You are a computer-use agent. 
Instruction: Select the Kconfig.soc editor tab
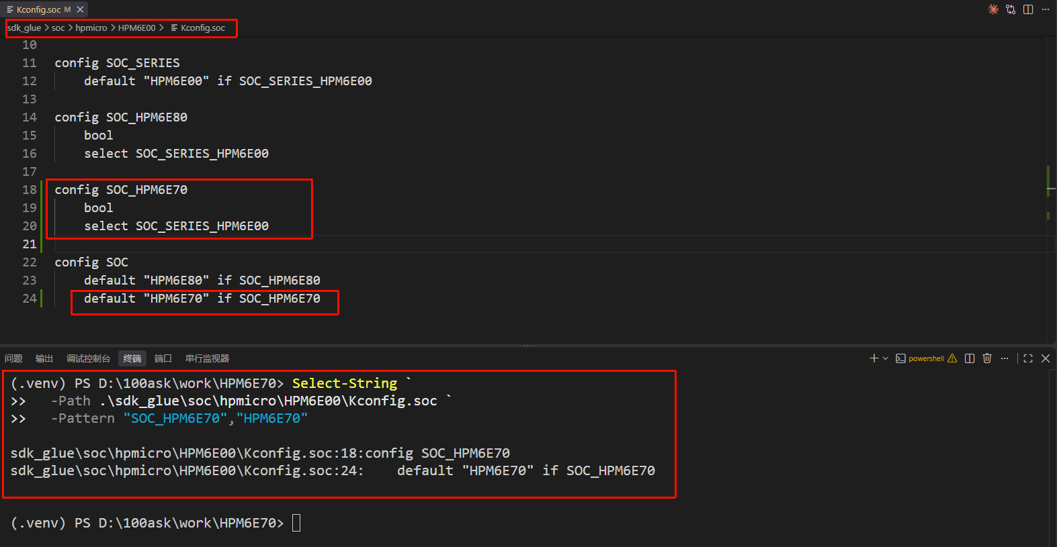44,9
